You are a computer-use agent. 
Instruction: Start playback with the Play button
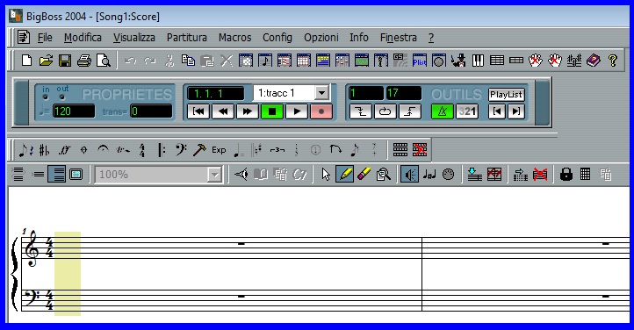point(297,111)
